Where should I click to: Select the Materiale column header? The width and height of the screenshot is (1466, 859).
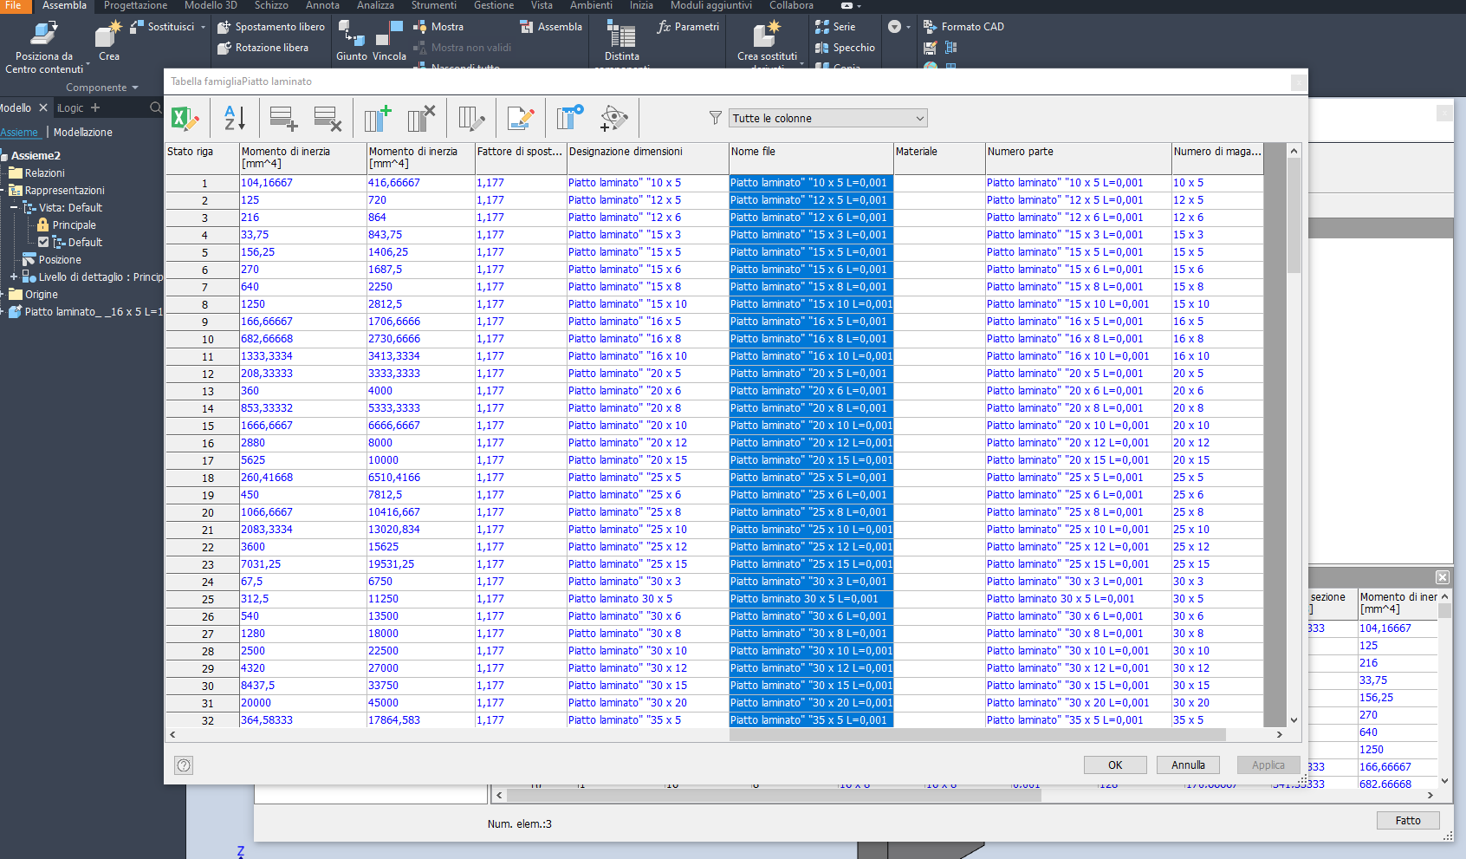coord(938,157)
